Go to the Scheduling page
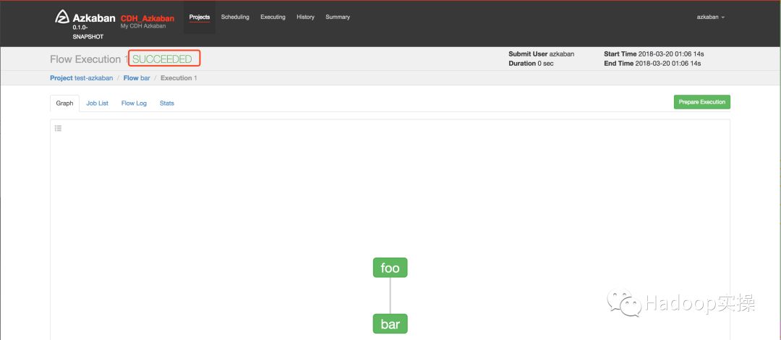781x340 pixels. (x=235, y=17)
